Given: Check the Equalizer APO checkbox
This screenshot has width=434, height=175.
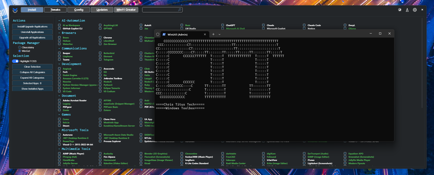Looking at the screenshot, I should click(345, 153).
